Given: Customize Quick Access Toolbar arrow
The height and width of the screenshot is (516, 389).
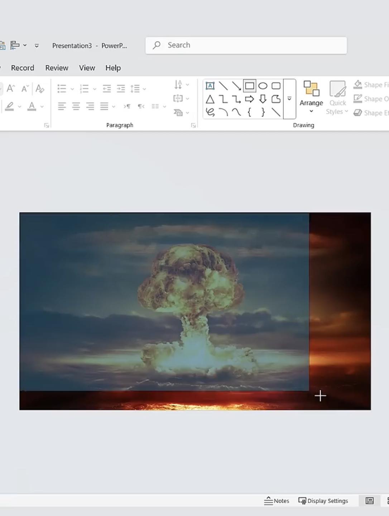Looking at the screenshot, I should (37, 46).
